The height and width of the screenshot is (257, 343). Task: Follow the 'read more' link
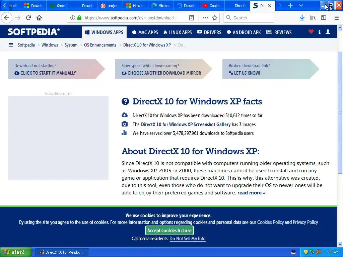point(250,192)
